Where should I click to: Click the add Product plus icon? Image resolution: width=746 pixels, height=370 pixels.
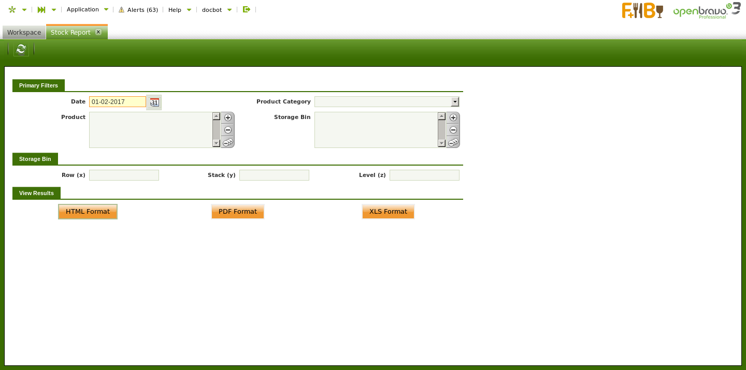228,117
